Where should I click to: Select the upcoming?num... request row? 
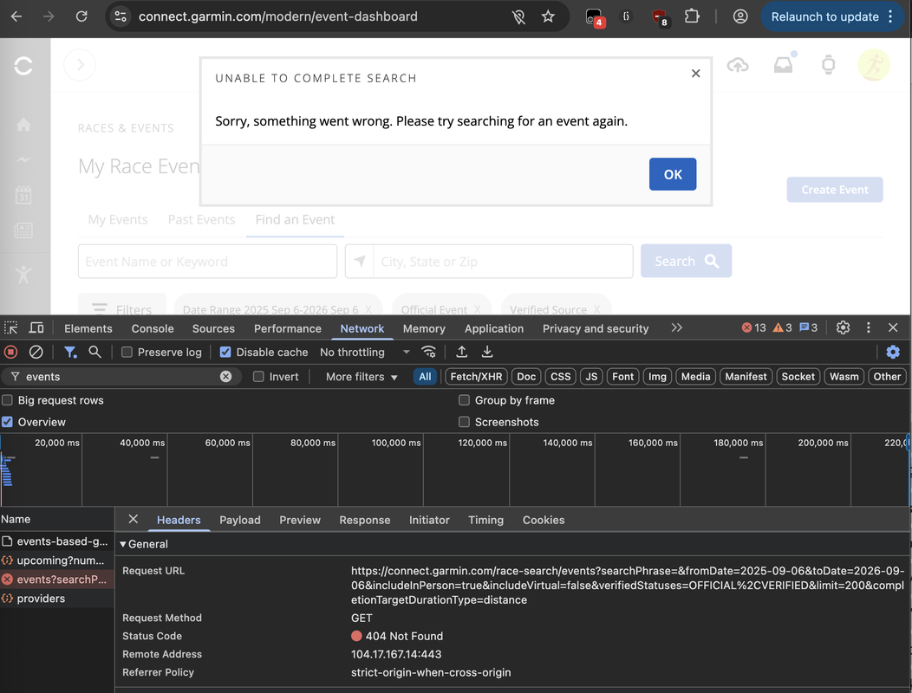57,560
